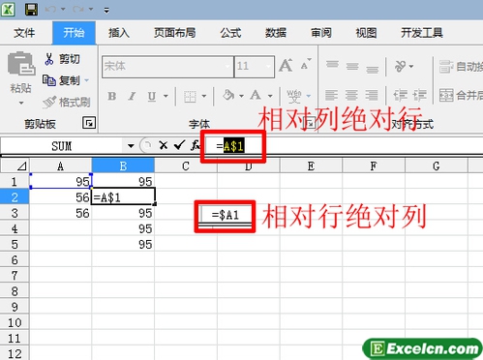The height and width of the screenshot is (360, 483).
Task: Align text left icon
Action: [331, 96]
